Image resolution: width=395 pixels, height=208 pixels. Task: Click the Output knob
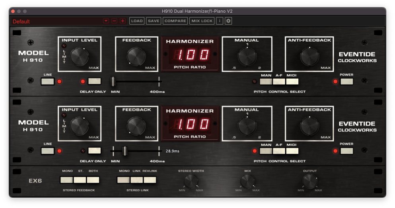(309, 181)
